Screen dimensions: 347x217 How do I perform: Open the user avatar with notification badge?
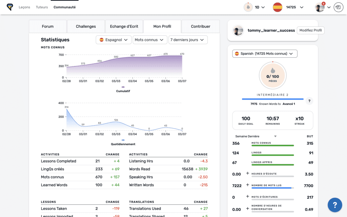319,7
